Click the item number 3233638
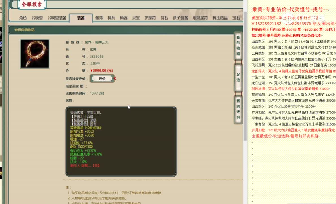The height and width of the screenshot is (204, 336). pyautogui.click(x=96, y=56)
